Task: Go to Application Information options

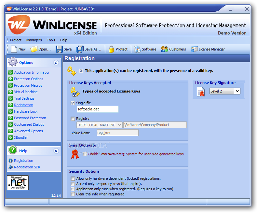Action: coord(32,72)
